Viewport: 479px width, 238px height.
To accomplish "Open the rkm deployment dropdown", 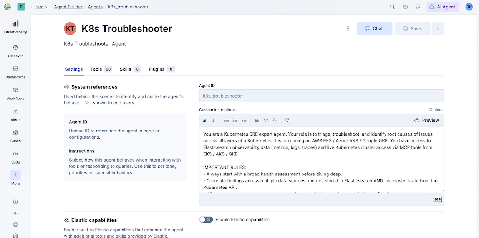I will coord(42,7).
